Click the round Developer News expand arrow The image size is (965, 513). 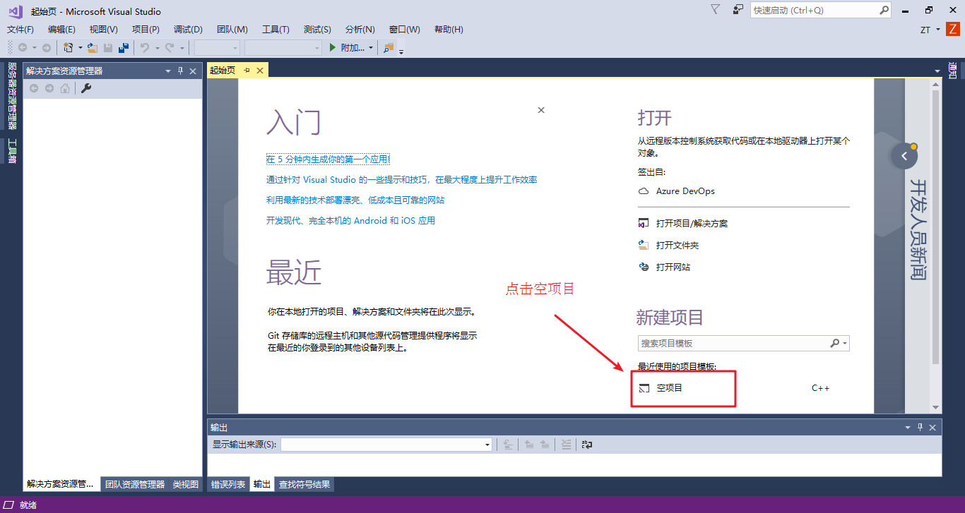click(x=904, y=156)
